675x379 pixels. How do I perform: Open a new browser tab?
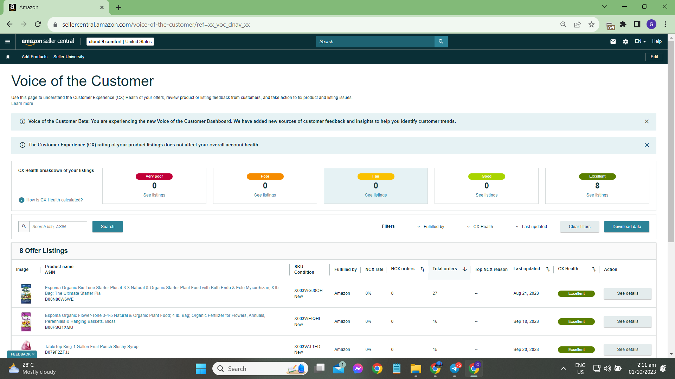[118, 7]
